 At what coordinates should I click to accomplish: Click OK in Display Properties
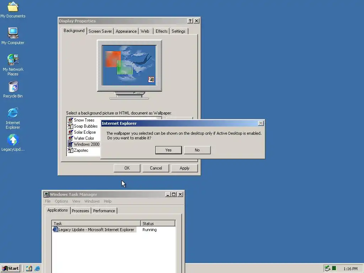[127, 168]
